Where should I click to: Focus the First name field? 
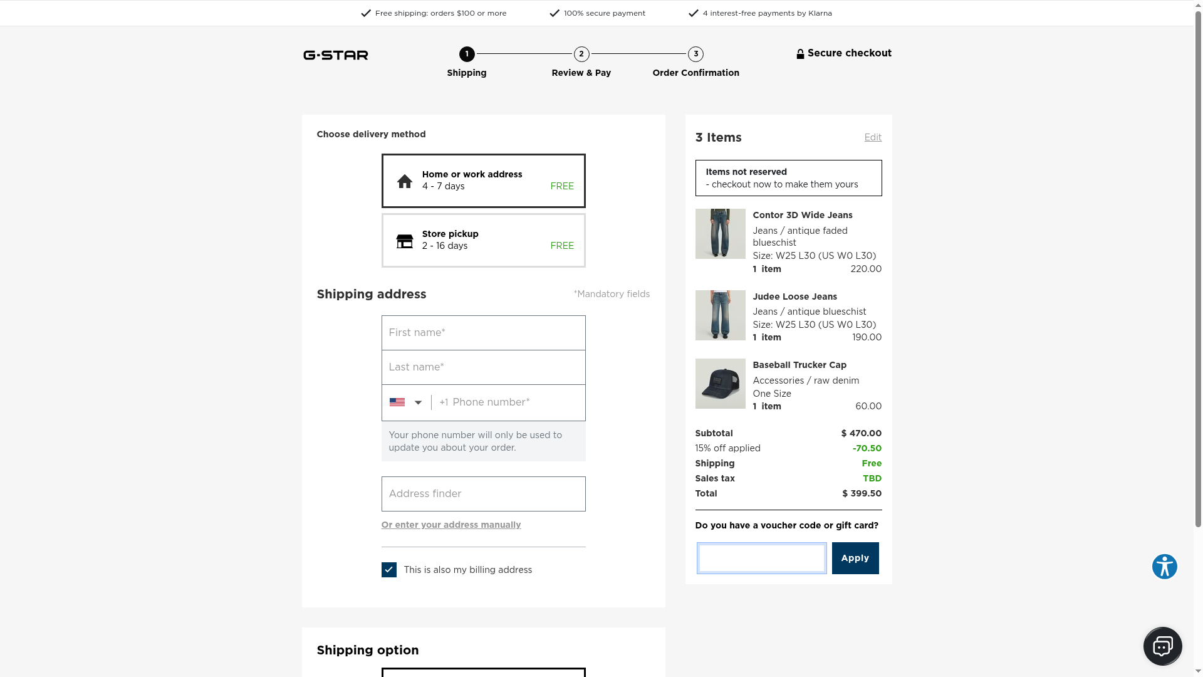click(483, 333)
